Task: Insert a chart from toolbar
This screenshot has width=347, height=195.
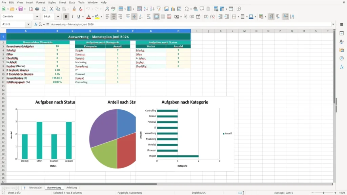Action: pyautogui.click(x=172, y=9)
